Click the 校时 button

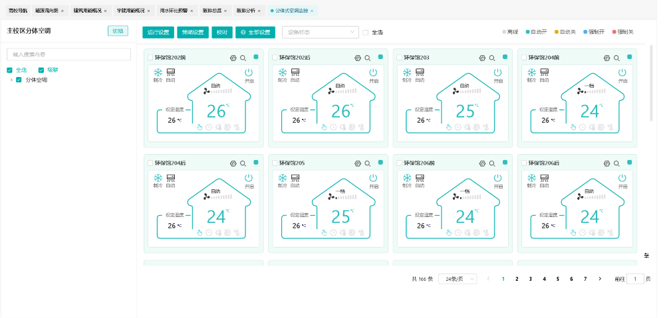[222, 32]
